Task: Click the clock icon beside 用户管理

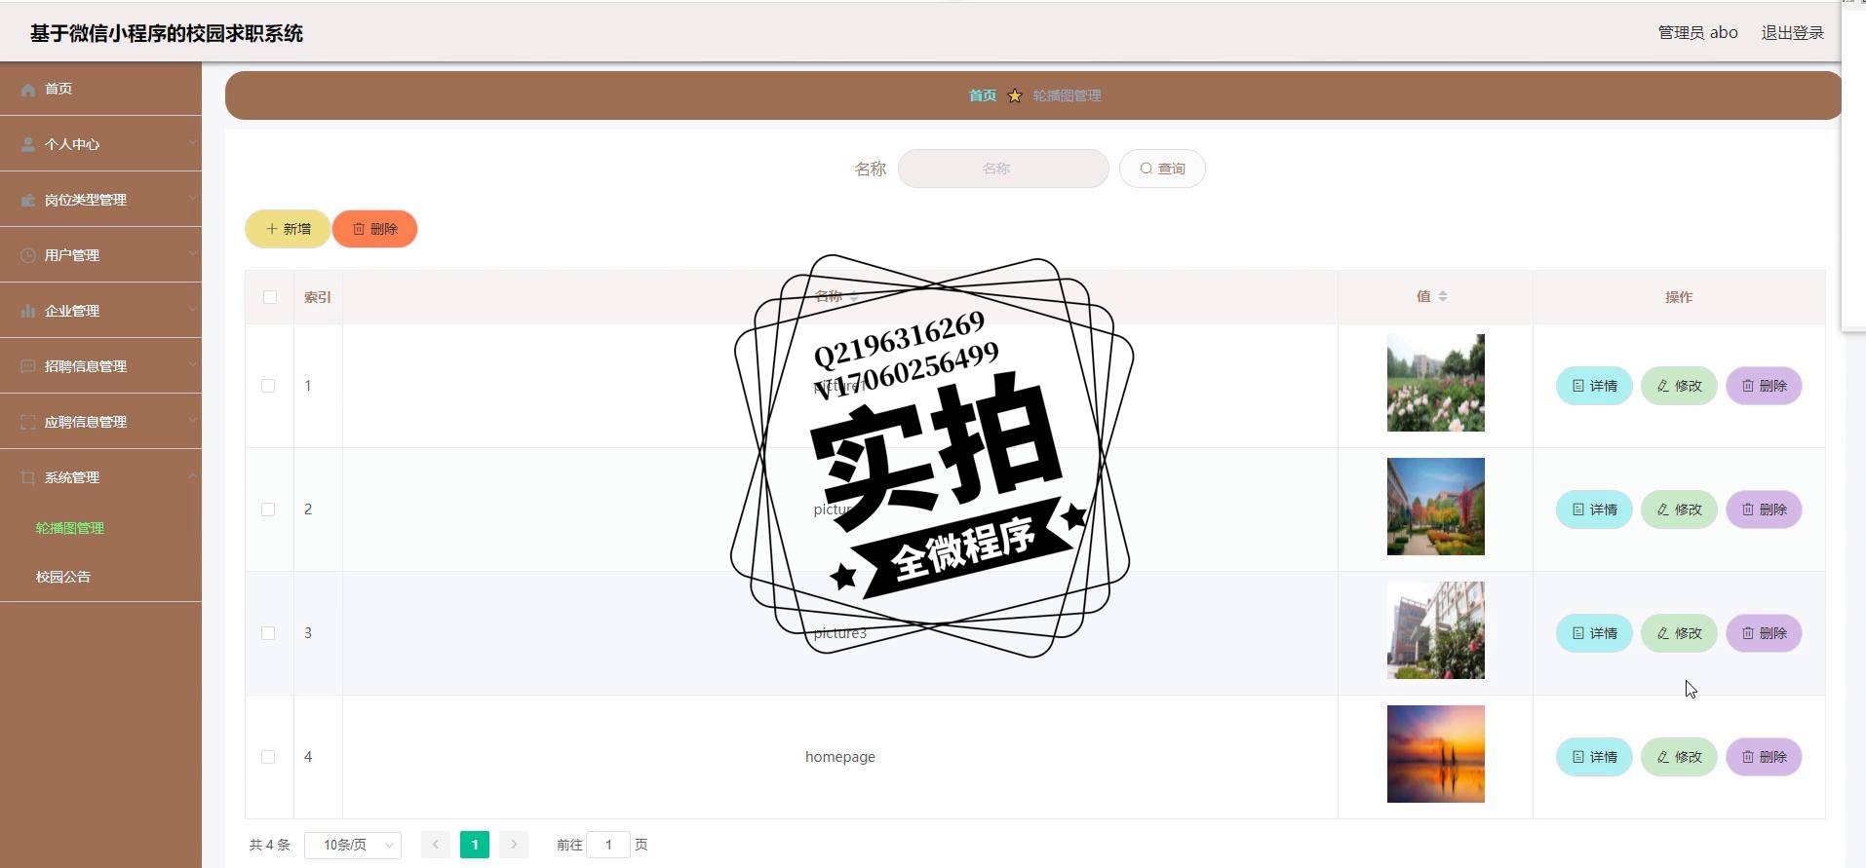Action: pos(28,255)
